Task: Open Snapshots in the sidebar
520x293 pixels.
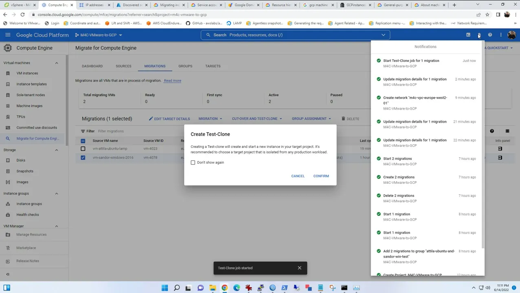Action: (x=25, y=171)
